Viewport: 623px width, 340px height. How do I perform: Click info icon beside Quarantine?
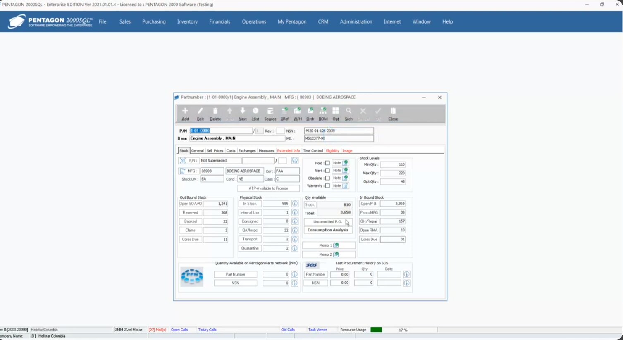(295, 248)
